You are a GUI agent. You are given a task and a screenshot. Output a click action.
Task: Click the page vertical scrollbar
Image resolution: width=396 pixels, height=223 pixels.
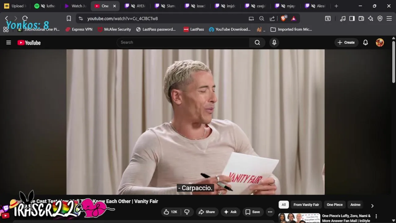[394, 61]
